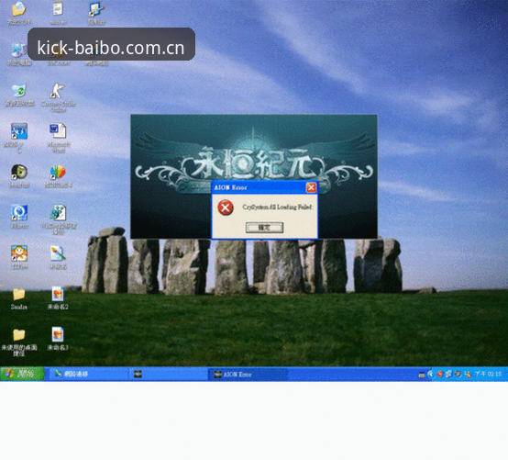Image resolution: width=508 pixels, height=460 pixels.
Task: Click the 永恆紀元 splash screen logo
Action: tap(254, 163)
